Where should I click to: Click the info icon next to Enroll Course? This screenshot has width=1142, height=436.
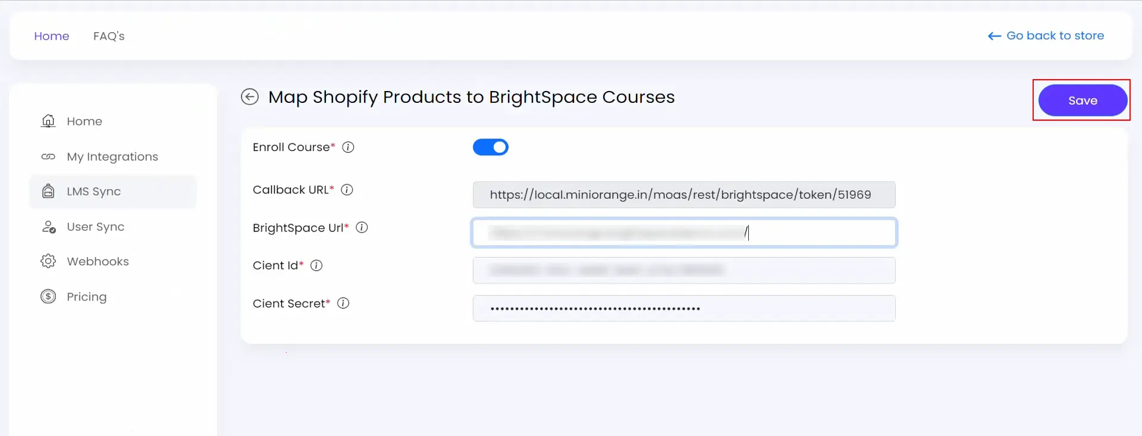point(349,148)
